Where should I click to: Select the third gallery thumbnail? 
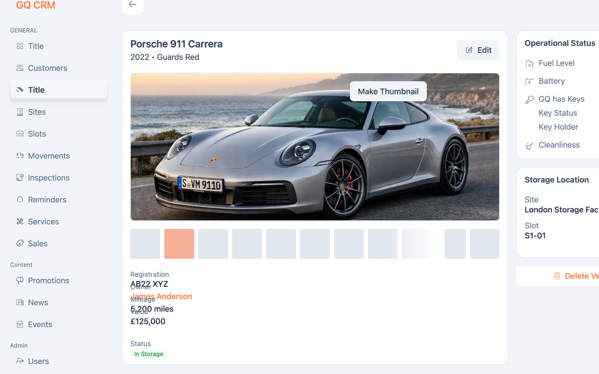point(213,244)
